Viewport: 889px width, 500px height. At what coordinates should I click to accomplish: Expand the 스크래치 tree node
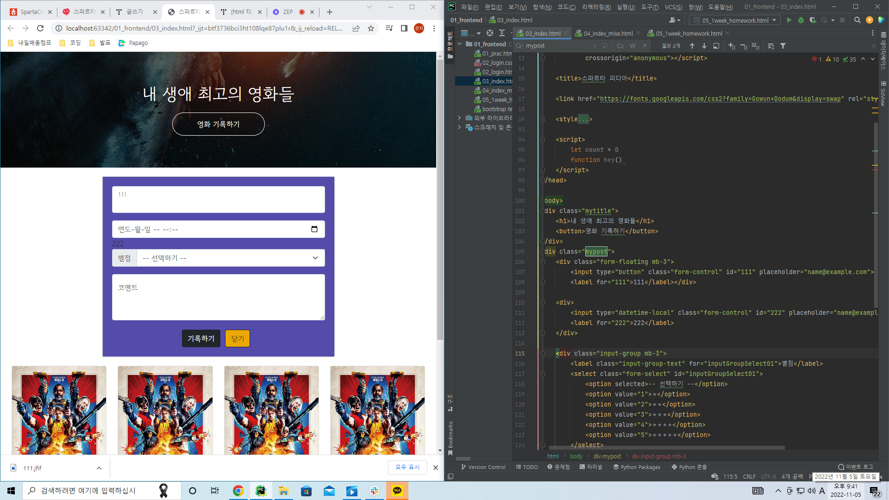pos(460,127)
